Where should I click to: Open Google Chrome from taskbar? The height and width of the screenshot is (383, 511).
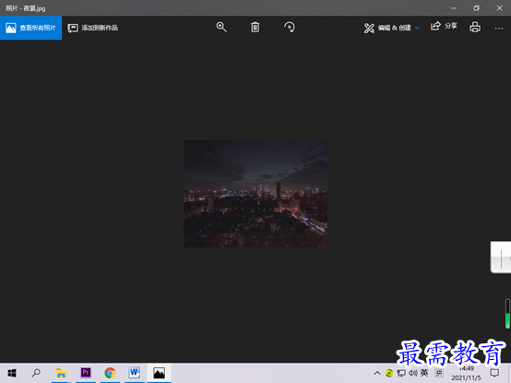[x=110, y=373]
